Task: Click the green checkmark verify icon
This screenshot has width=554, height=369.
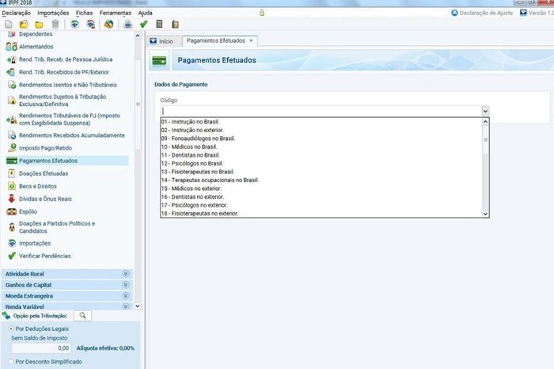Action: (x=143, y=24)
